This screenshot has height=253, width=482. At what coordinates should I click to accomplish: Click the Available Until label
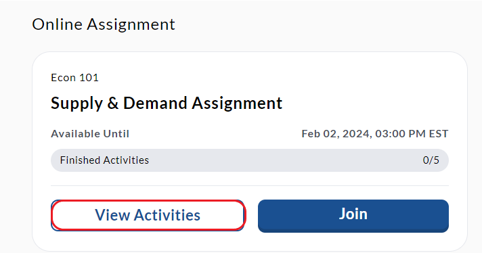coord(90,134)
